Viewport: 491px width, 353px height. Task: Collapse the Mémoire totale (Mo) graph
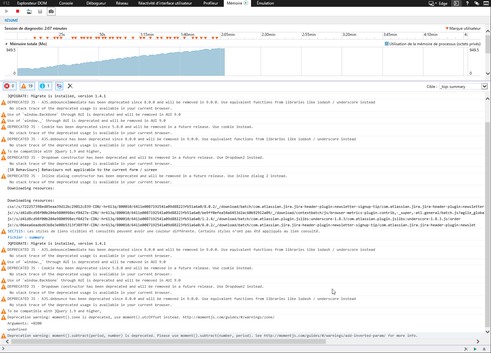pos(6,44)
